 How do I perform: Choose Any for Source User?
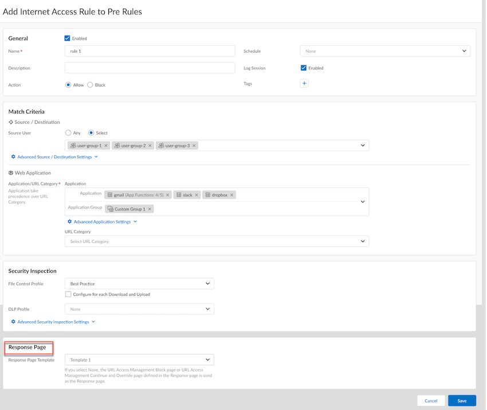68,133
